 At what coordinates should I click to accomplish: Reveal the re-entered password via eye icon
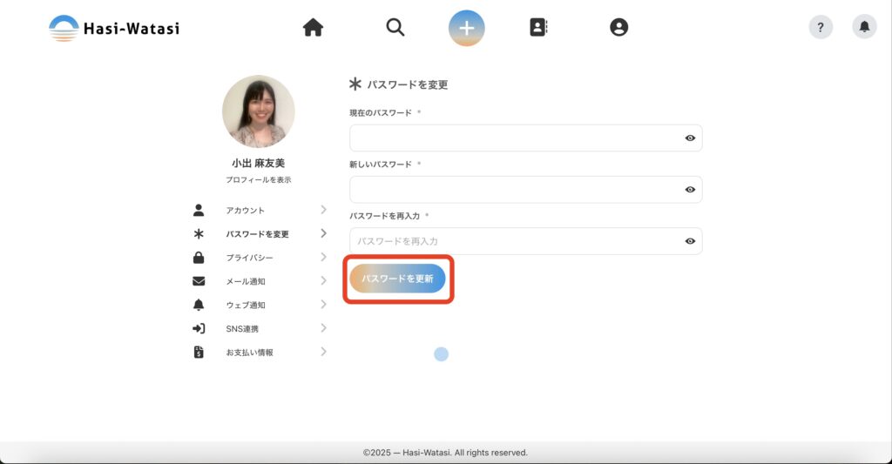coord(690,241)
